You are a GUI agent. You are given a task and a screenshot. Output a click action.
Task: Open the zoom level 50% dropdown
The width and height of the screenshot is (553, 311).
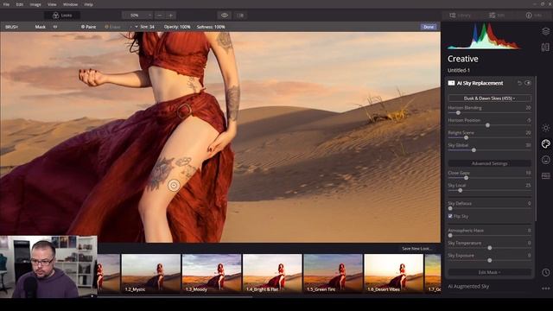pos(137,16)
